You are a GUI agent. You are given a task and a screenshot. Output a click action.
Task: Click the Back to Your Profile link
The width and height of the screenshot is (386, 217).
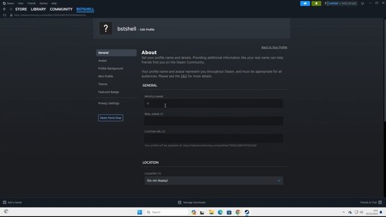274,47
